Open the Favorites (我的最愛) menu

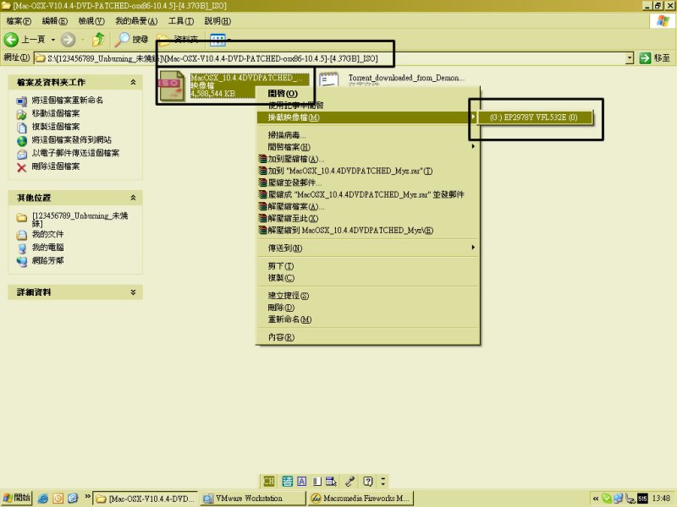pyautogui.click(x=136, y=20)
